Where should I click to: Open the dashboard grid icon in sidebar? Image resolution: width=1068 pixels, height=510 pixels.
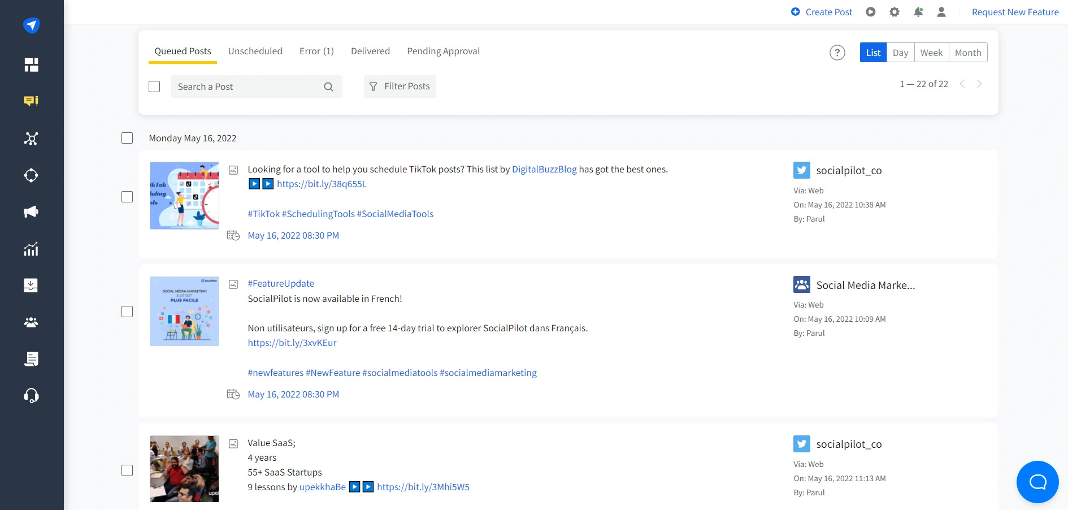tap(31, 64)
